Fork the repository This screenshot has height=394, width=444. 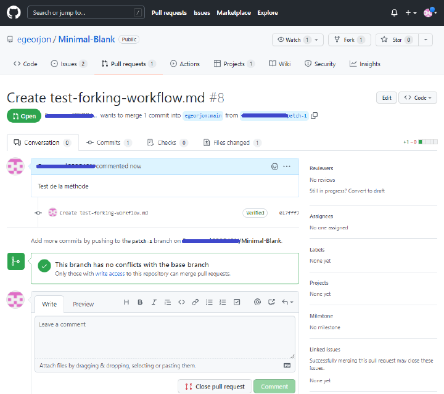350,40
